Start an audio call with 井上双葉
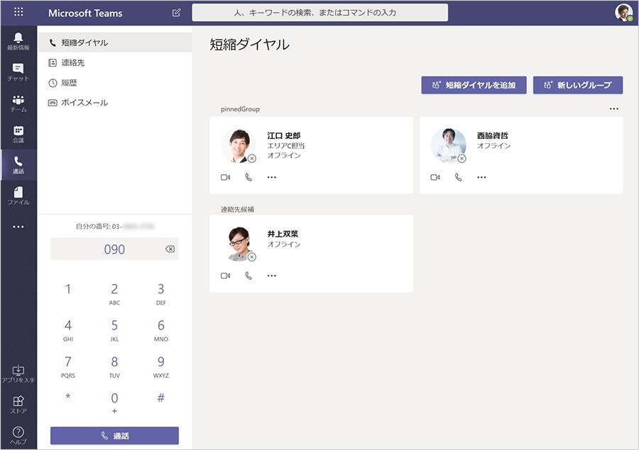The width and height of the screenshot is (639, 450). (248, 275)
